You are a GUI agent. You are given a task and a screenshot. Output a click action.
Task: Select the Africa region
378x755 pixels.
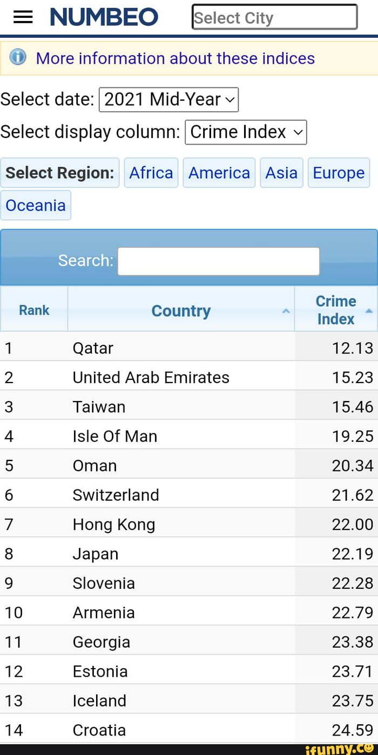click(151, 173)
